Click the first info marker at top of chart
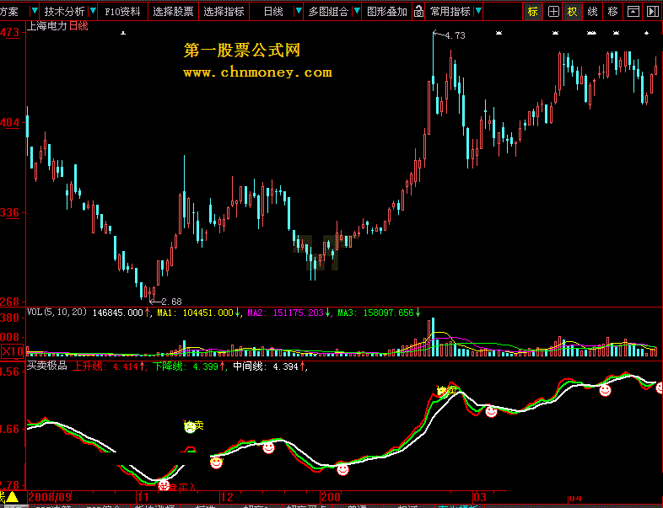This screenshot has width=663, height=508. coord(123,33)
